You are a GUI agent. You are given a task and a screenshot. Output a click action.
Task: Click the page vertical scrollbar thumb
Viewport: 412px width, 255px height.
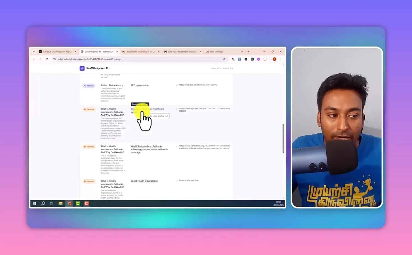point(283,138)
